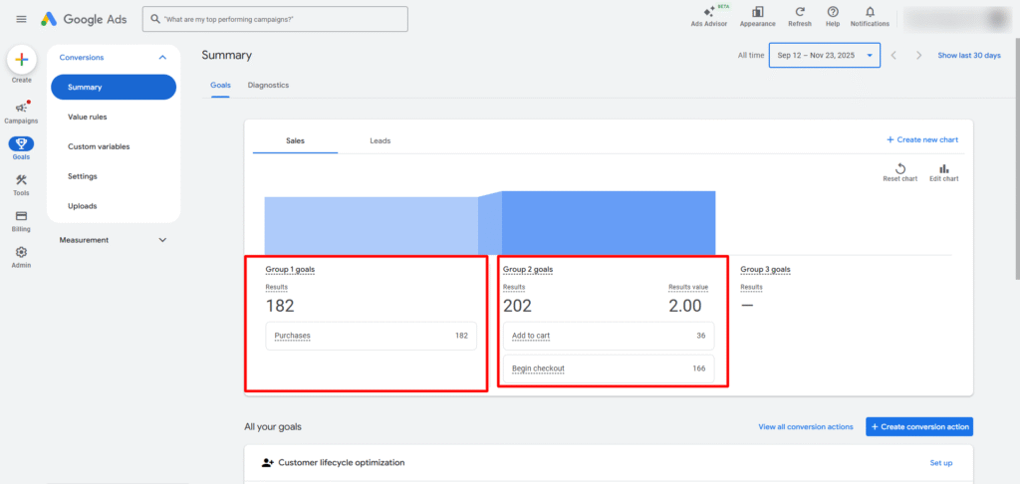
Task: Reset chart to default
Action: coord(899,172)
